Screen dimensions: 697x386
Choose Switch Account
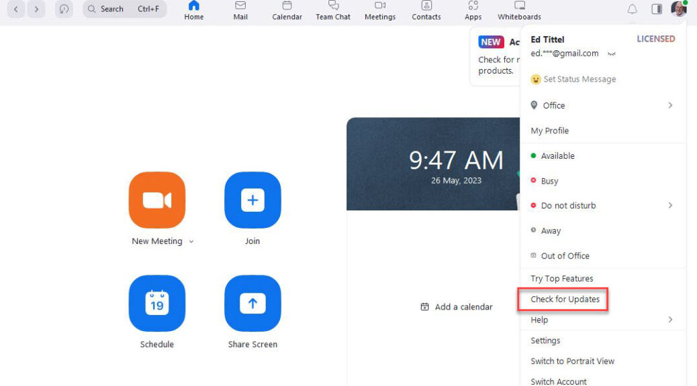coord(559,381)
